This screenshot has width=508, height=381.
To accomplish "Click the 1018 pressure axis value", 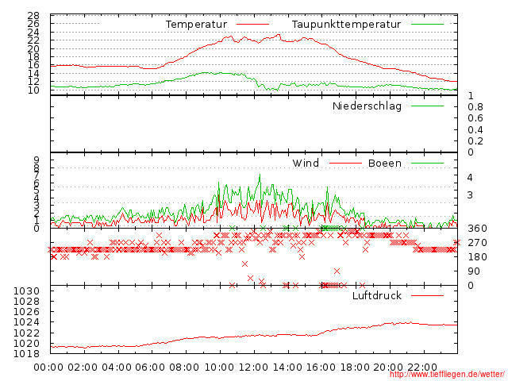I will click(26, 353).
